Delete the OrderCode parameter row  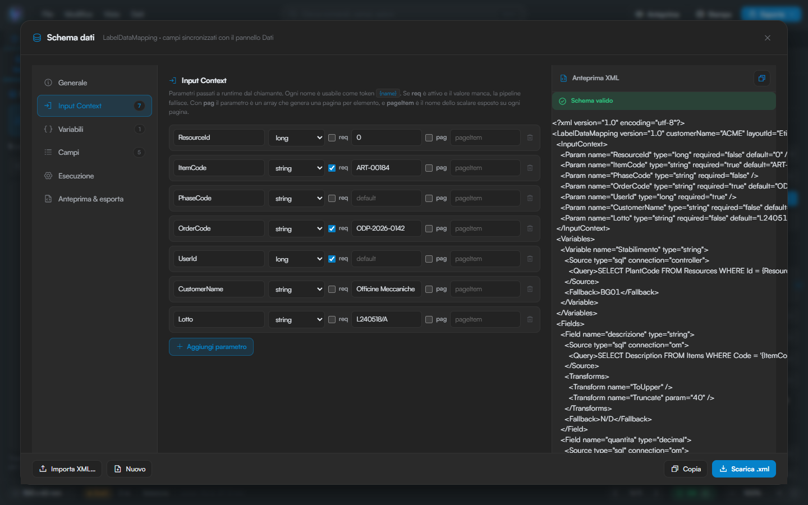pos(530,228)
